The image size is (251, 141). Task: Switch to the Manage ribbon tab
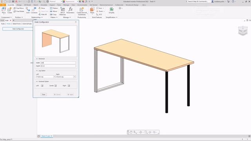pyautogui.click(x=66, y=5)
